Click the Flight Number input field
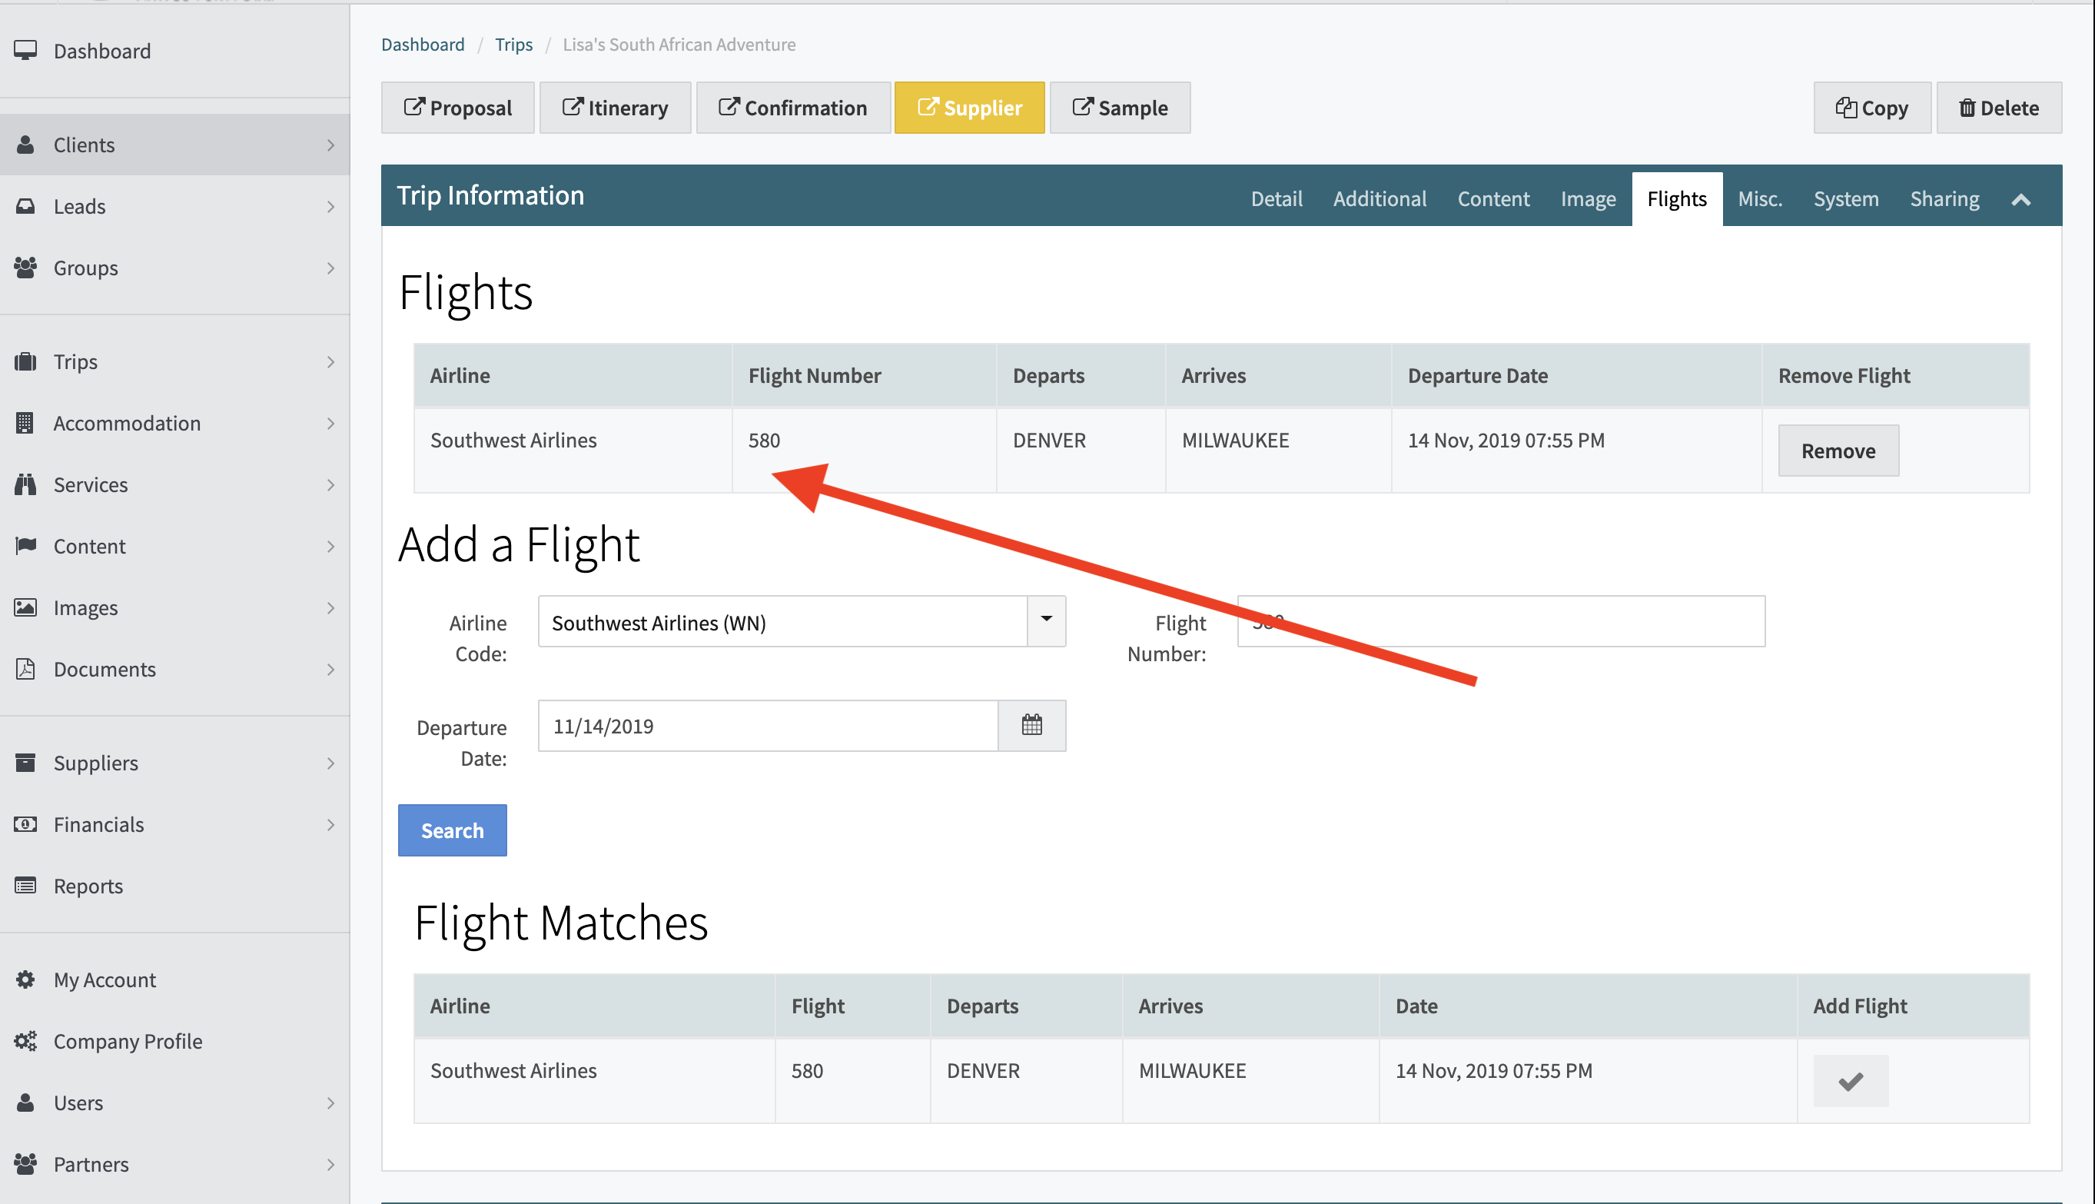The height and width of the screenshot is (1204, 2095). [1500, 621]
